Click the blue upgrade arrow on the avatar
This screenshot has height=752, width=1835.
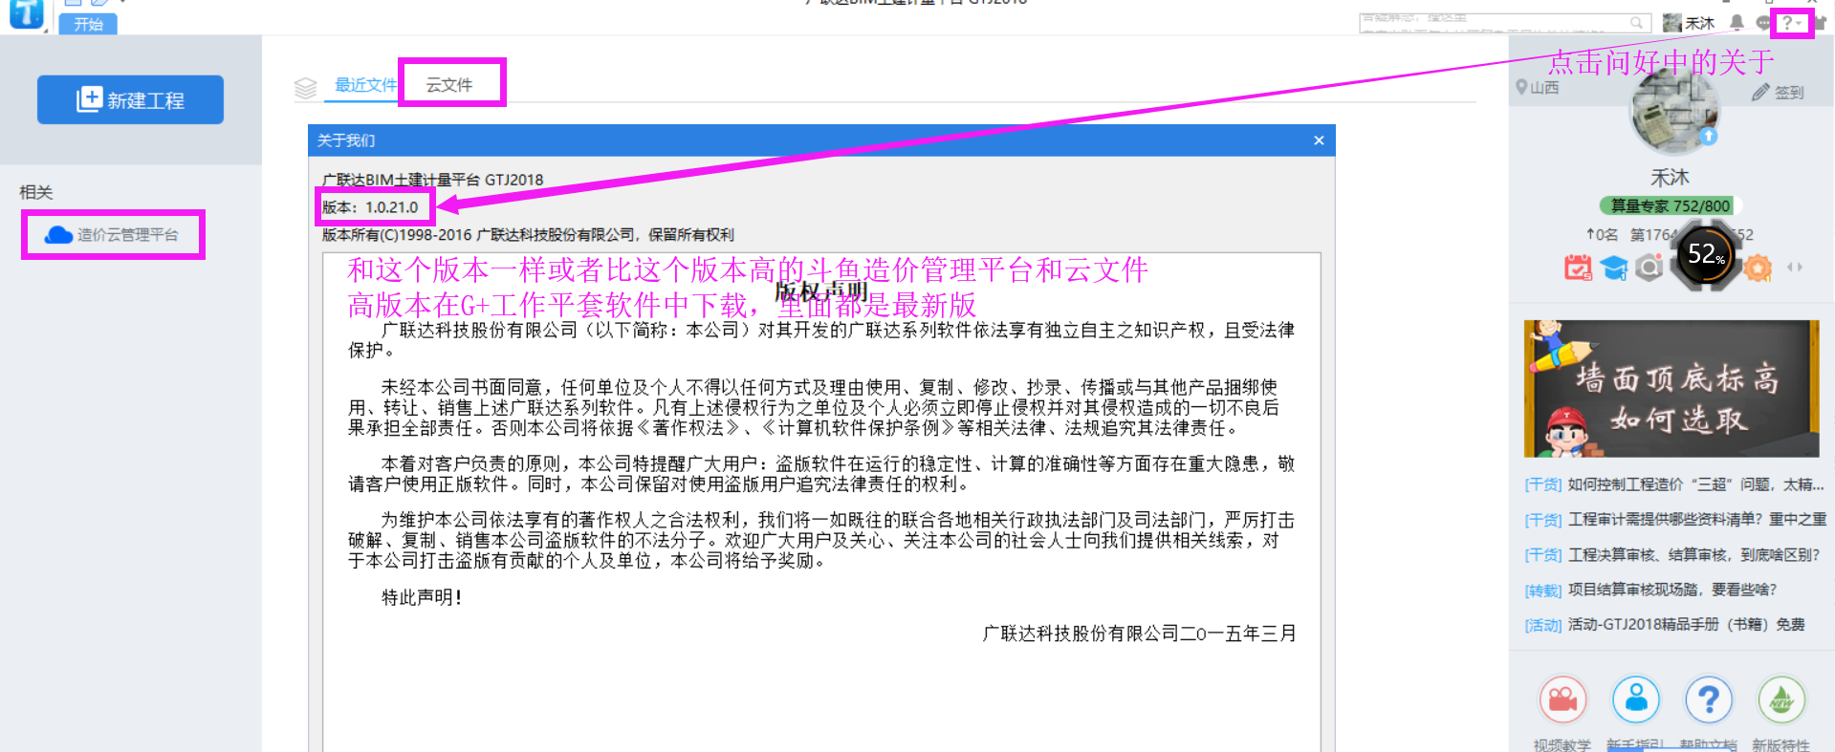coord(1709,137)
